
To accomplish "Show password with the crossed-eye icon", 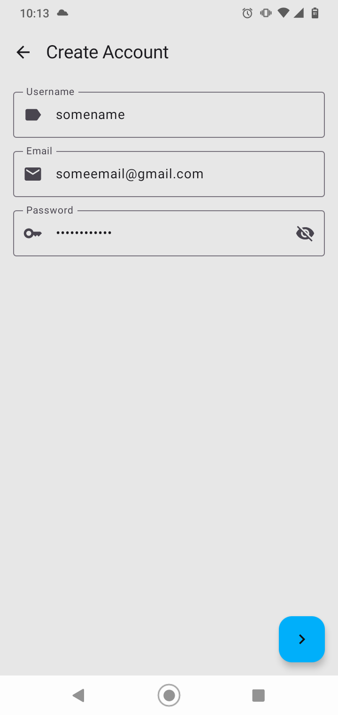I will coord(305,233).
